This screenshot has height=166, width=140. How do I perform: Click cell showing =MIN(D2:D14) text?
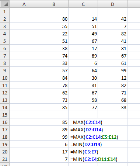(83, 144)
